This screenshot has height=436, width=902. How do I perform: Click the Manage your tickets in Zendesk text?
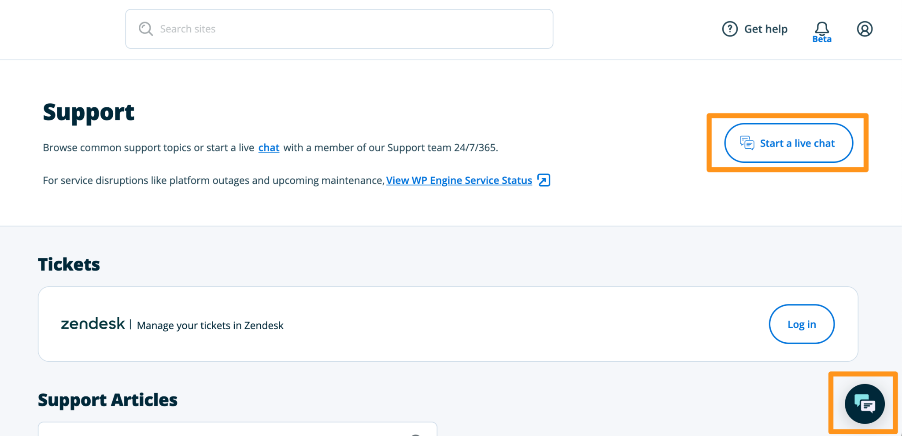coord(210,325)
